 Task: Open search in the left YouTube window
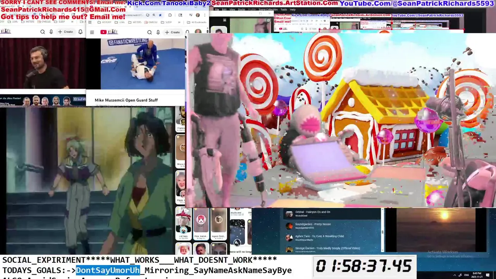tap(43, 32)
